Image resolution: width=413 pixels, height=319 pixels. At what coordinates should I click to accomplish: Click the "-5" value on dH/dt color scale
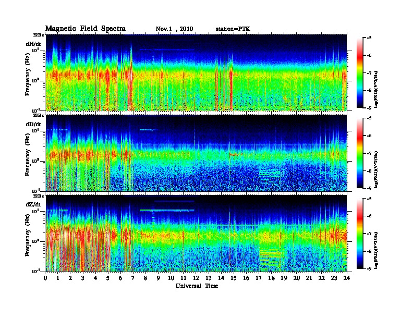[369, 38]
